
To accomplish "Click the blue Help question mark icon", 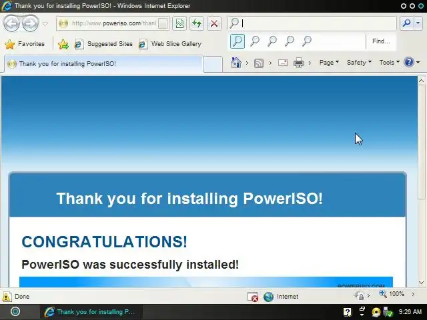I will [409, 62].
